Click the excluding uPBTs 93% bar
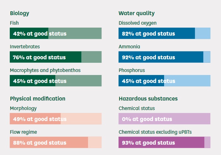Screen dimensions: 221x155 164,142
